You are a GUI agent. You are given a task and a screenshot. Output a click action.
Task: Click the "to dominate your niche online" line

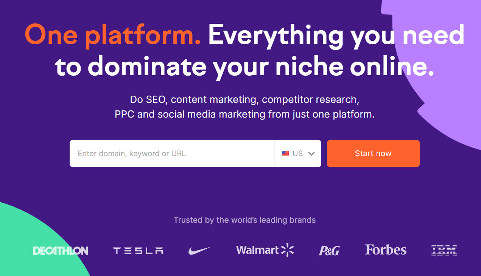[244, 67]
